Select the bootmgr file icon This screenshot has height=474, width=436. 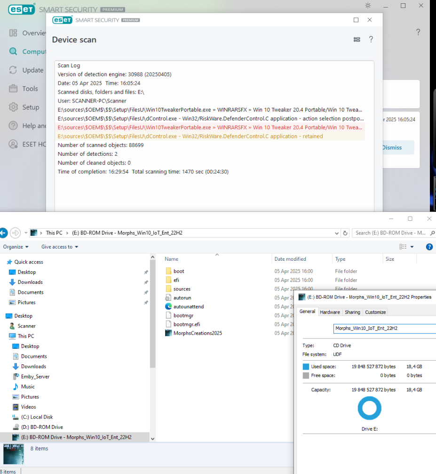click(168, 315)
